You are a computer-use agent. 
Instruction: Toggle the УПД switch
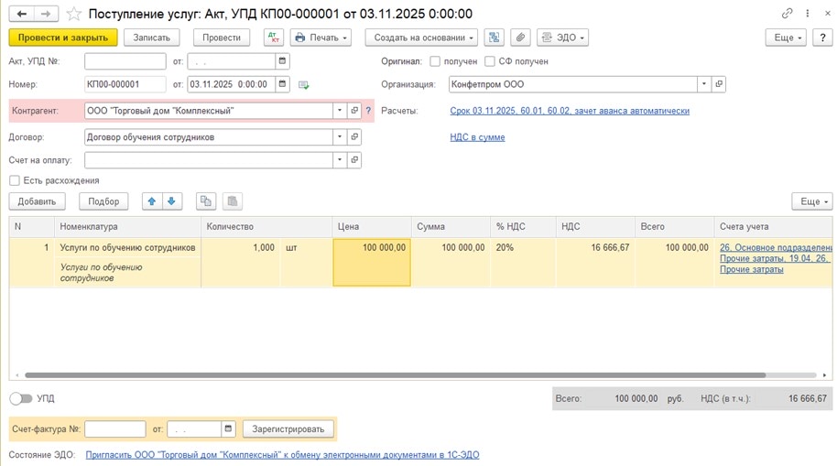(20, 398)
